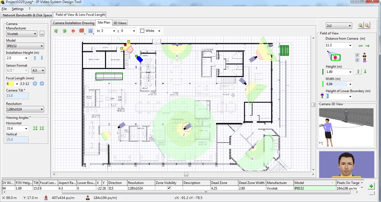Click the green arrow to increase Height
Viewport: 381px width, 202px height.
(x=358, y=71)
